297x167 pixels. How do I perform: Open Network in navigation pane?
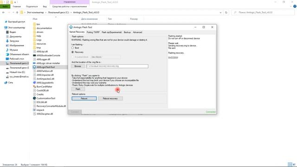(10, 83)
